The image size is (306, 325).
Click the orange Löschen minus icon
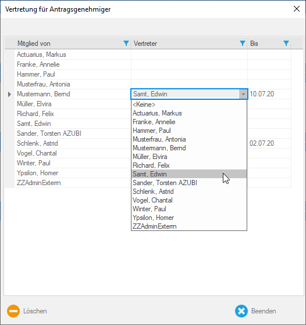[13, 311]
